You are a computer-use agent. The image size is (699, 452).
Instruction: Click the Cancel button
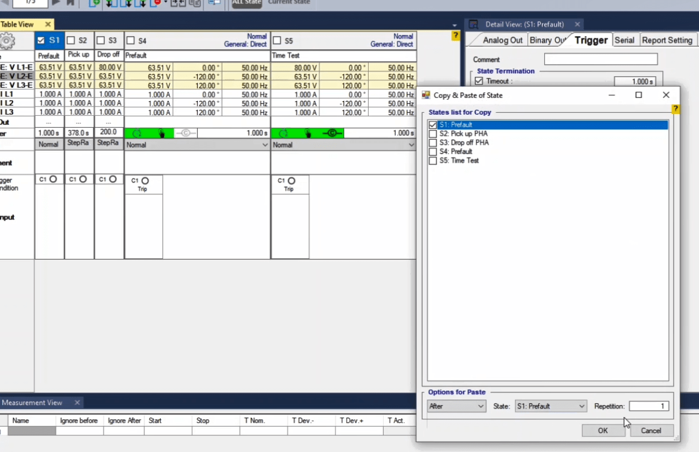(651, 431)
